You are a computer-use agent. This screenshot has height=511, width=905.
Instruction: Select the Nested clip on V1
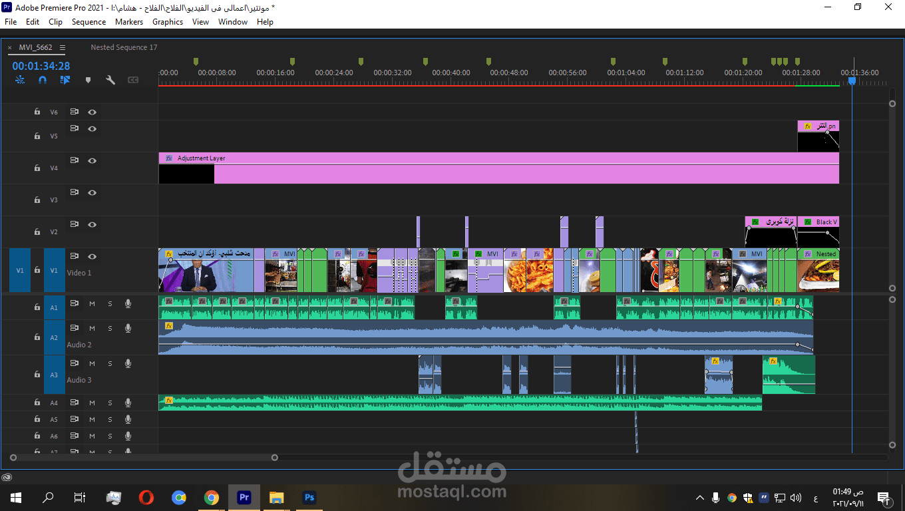(x=818, y=270)
